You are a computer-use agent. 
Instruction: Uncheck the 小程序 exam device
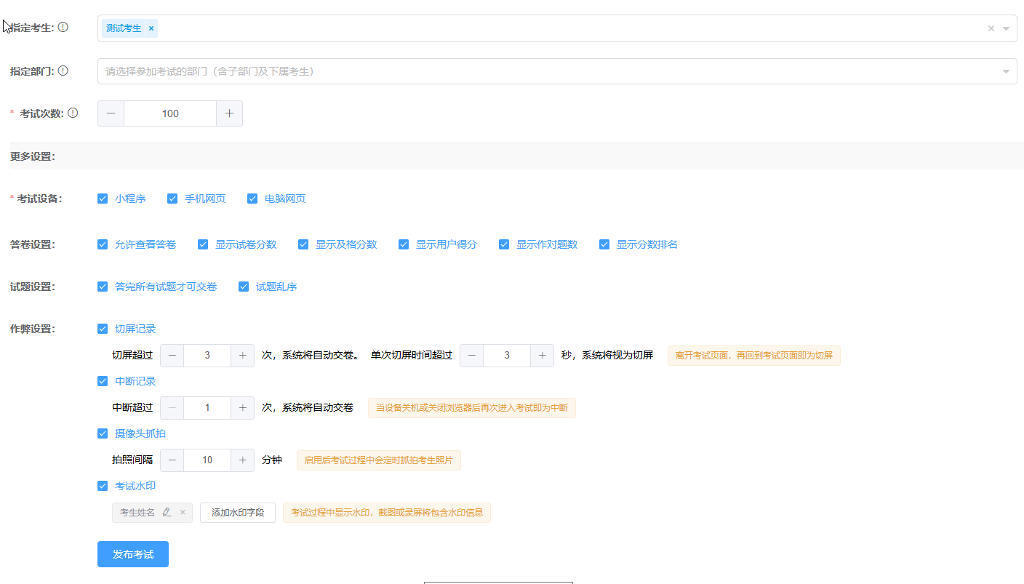[x=103, y=199]
